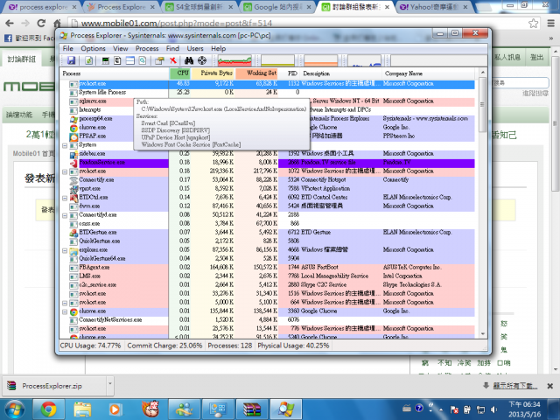The height and width of the screenshot is (420, 560).
Task: Select the sidebar.exe process row
Action: coord(267,154)
